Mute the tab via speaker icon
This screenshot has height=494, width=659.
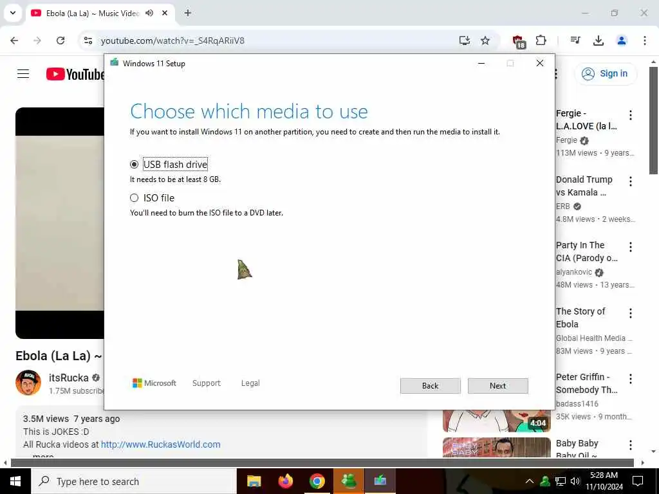point(149,13)
